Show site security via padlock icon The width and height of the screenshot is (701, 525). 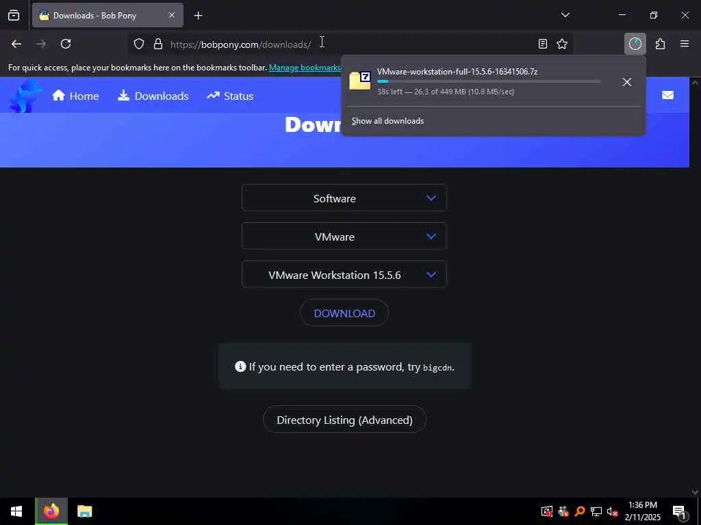coord(158,44)
